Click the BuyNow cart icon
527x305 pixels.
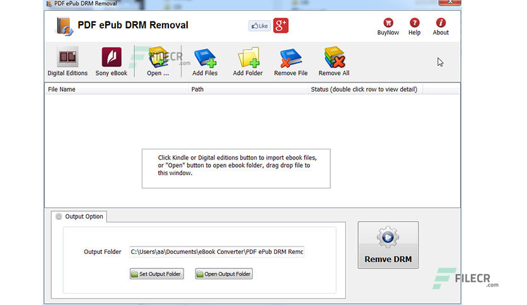[x=388, y=26]
